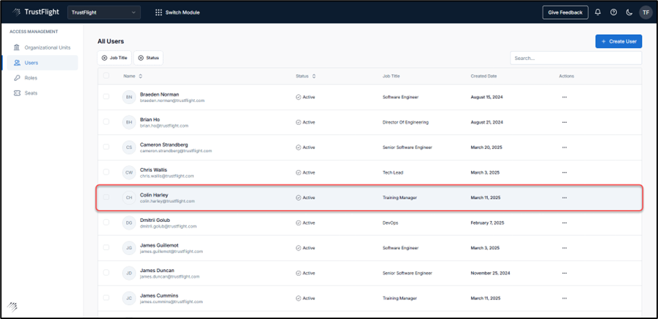The height and width of the screenshot is (319, 658).
Task: Select the checkbox for Chris Wallis
Action: point(106,172)
